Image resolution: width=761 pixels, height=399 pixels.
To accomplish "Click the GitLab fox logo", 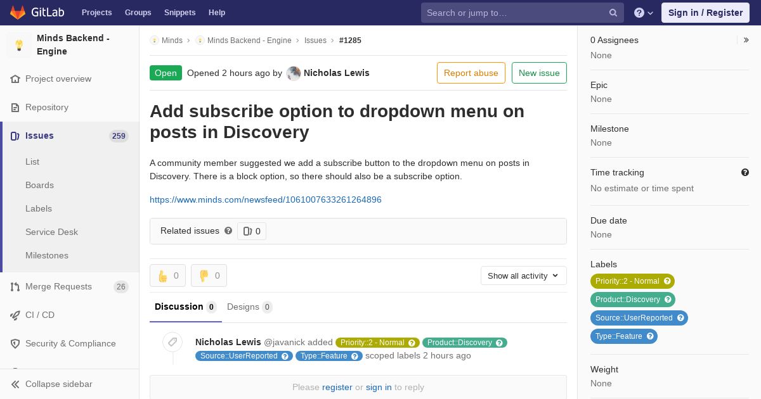I will click(x=18, y=13).
